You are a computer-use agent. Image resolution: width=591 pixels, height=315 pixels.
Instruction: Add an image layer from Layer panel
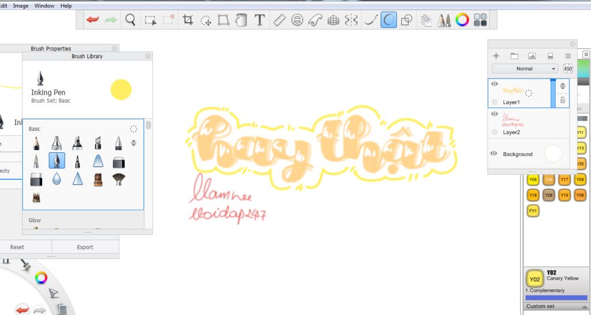(532, 56)
